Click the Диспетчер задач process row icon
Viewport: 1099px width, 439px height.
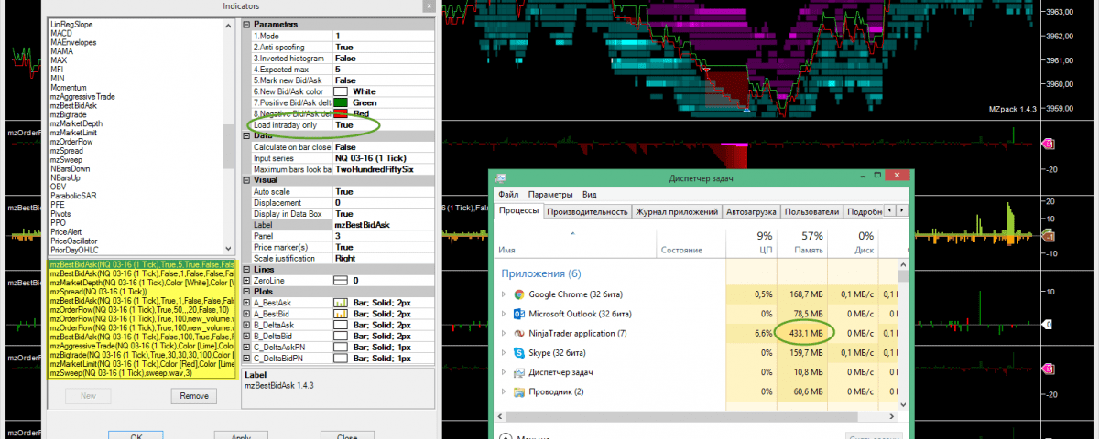(519, 372)
